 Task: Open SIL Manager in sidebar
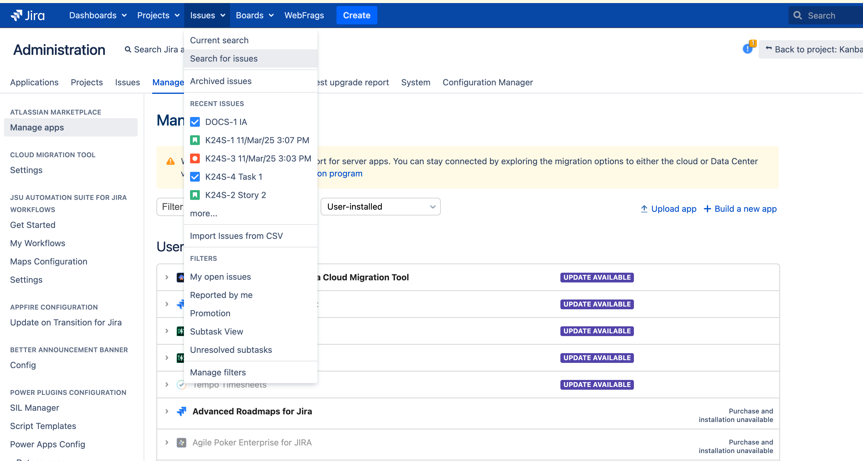(x=34, y=408)
